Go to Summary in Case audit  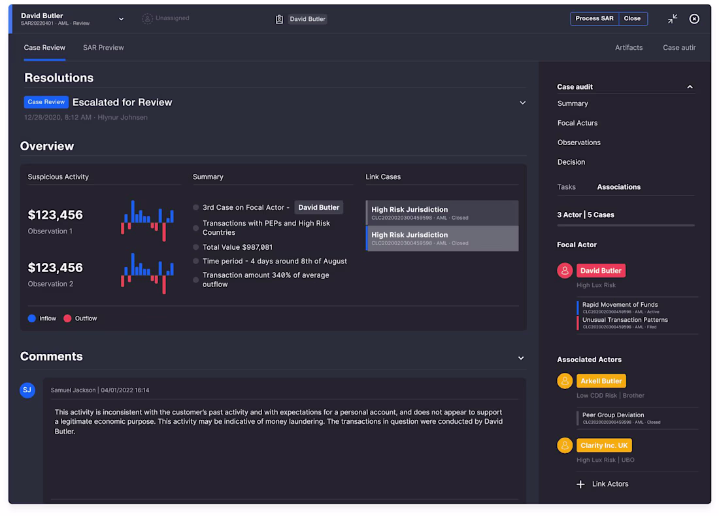[573, 104]
